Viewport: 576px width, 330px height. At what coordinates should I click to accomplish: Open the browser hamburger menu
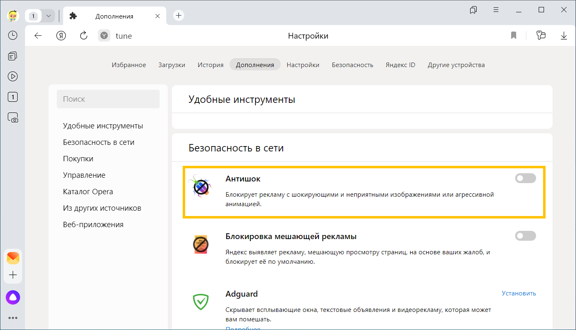point(496,10)
